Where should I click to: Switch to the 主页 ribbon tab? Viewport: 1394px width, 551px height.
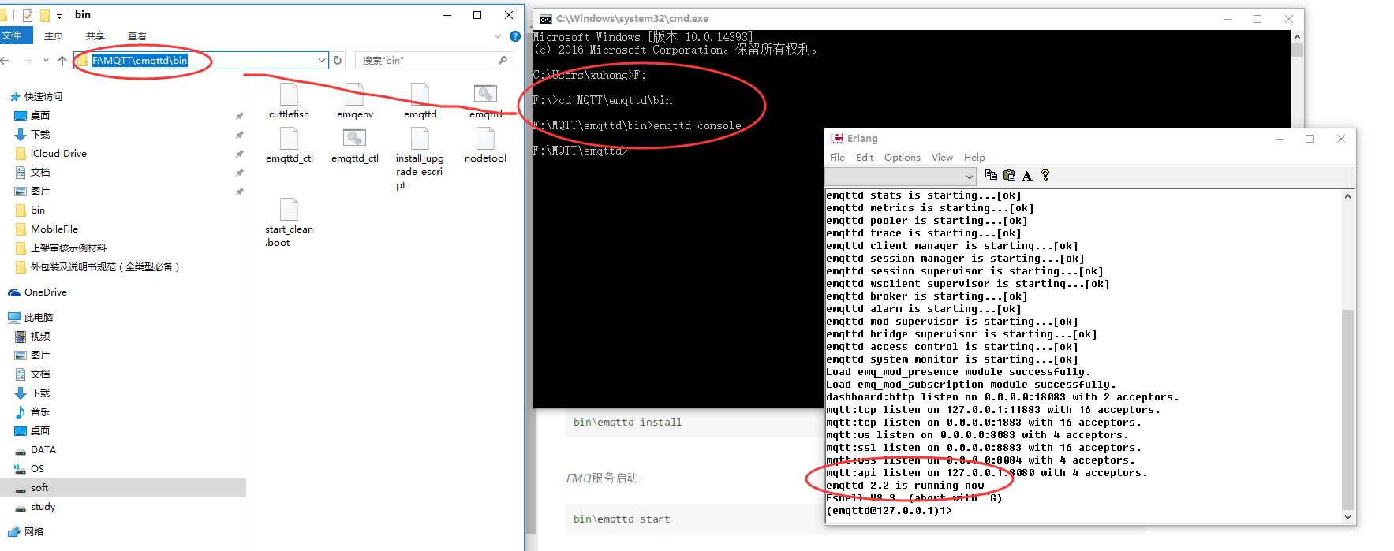(x=54, y=35)
